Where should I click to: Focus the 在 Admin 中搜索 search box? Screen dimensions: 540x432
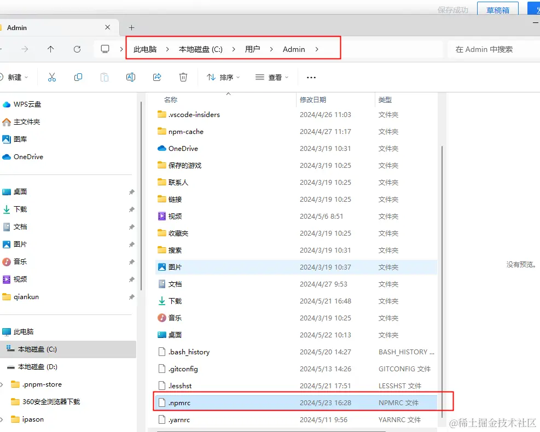click(493, 49)
